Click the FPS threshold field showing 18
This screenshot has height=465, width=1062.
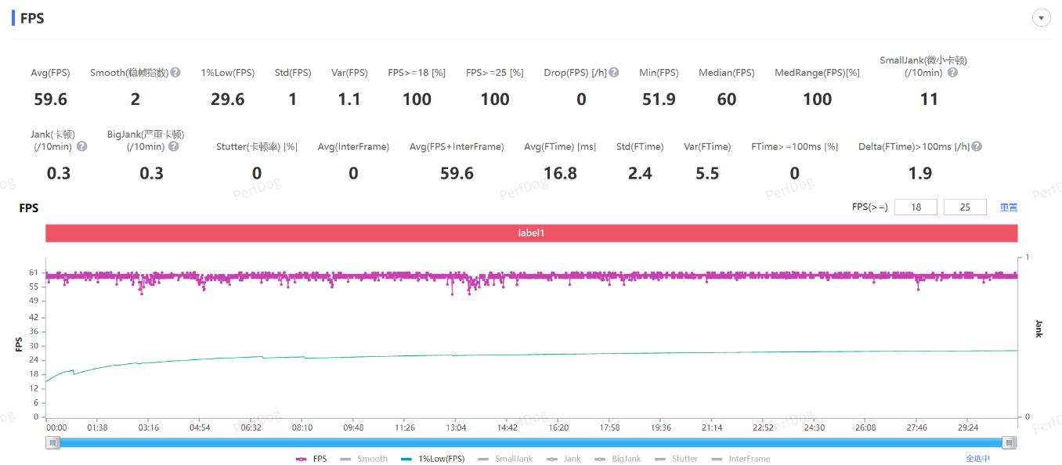coord(915,207)
